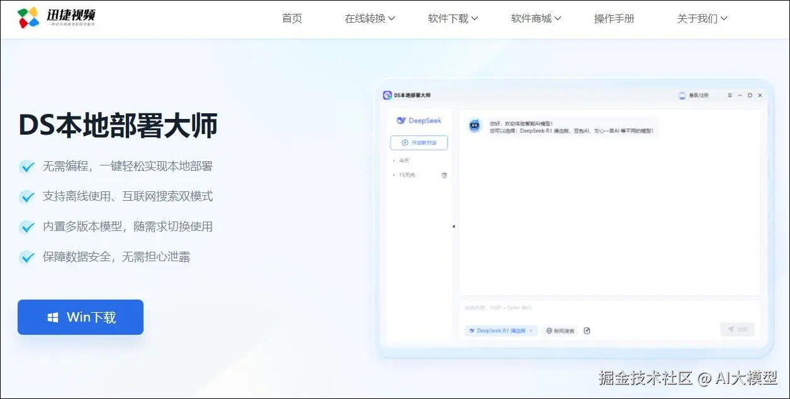Open the 操作手册 menu item
Viewport: 790px width, 399px height.
pyautogui.click(x=614, y=18)
